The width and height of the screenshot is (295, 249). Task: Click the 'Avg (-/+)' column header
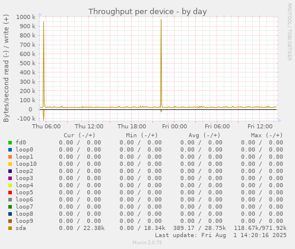pyautogui.click(x=204, y=135)
